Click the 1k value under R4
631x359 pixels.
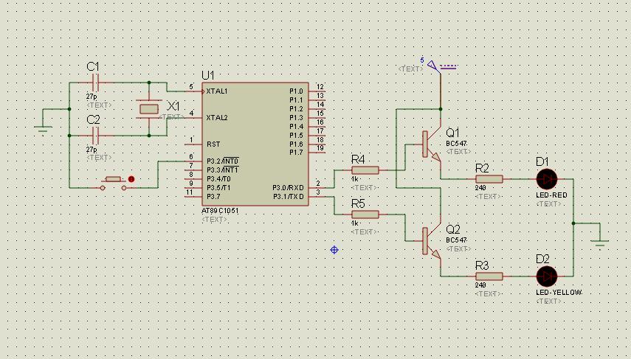pos(354,179)
